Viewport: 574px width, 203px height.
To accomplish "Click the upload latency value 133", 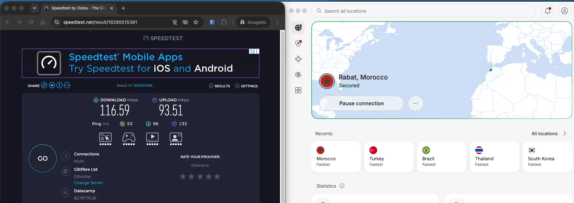I will (x=183, y=124).
